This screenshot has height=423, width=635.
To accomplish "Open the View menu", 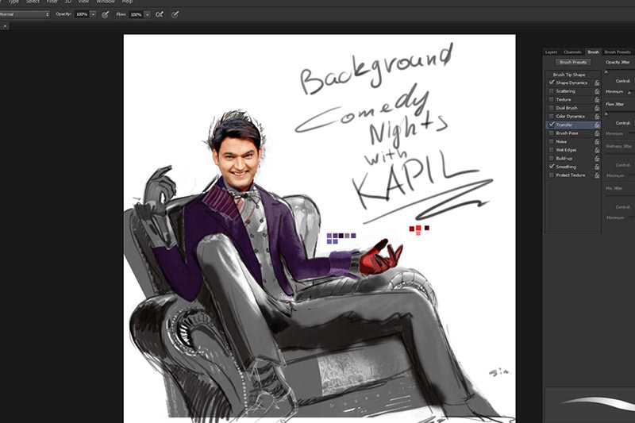I will pyautogui.click(x=83, y=2).
